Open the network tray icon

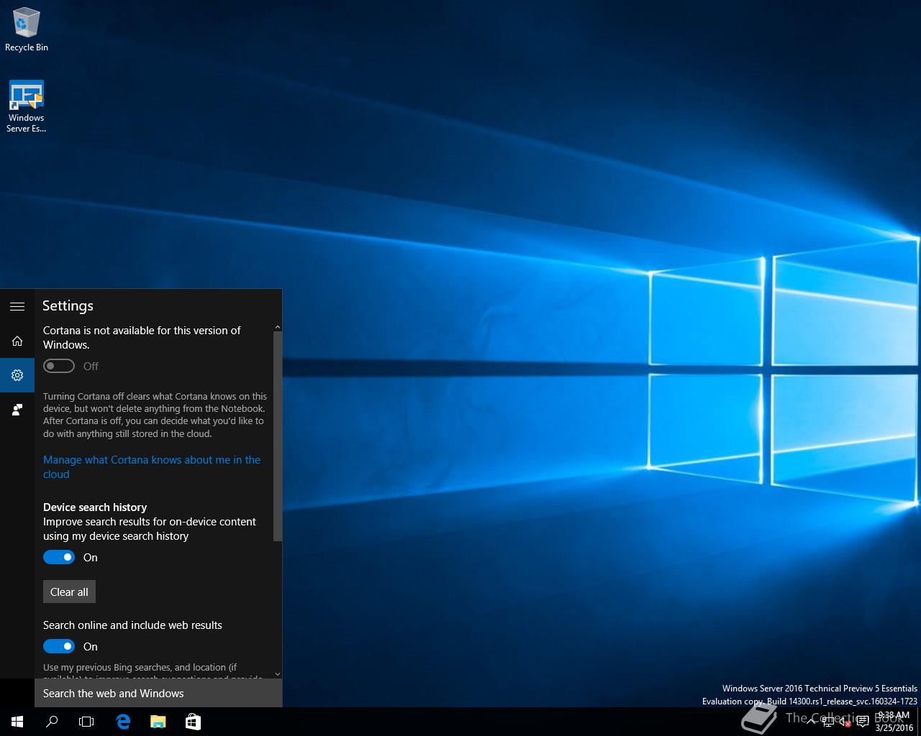click(x=828, y=722)
